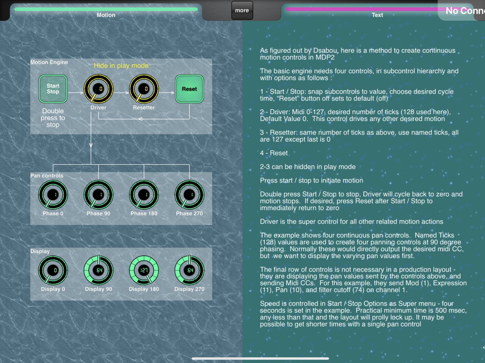
Task: Click the 'Motion Engine' group title
Action: point(49,62)
